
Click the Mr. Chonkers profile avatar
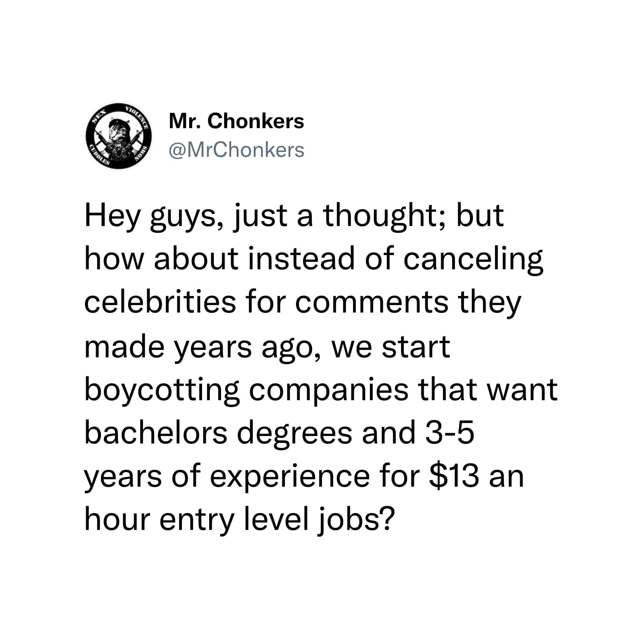coord(119,136)
